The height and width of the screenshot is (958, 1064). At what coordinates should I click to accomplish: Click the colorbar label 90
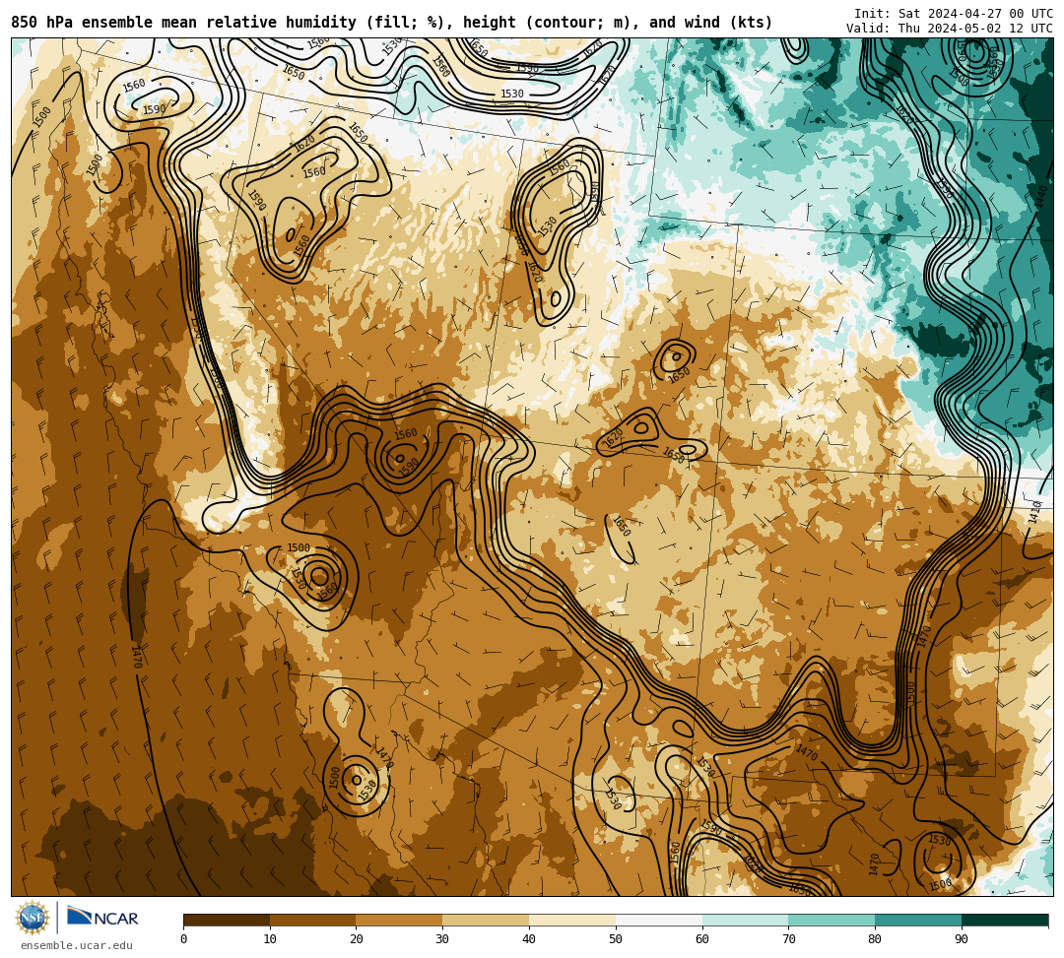[962, 939]
